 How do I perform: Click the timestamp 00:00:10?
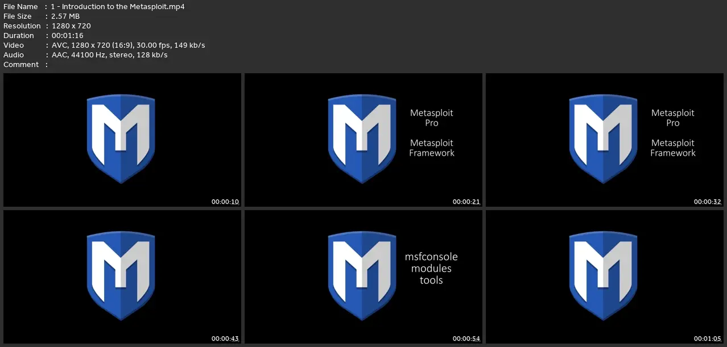[x=225, y=202]
